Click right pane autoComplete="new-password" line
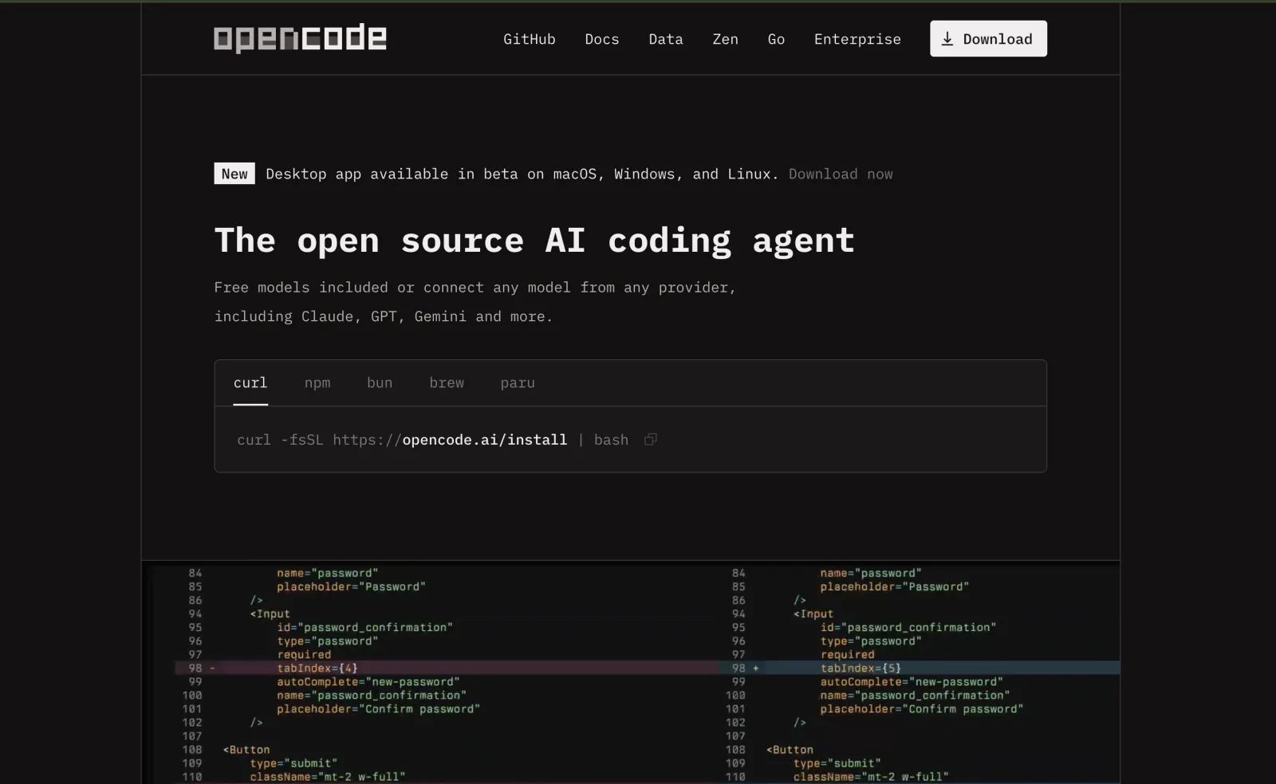The width and height of the screenshot is (1276, 784). click(x=912, y=681)
